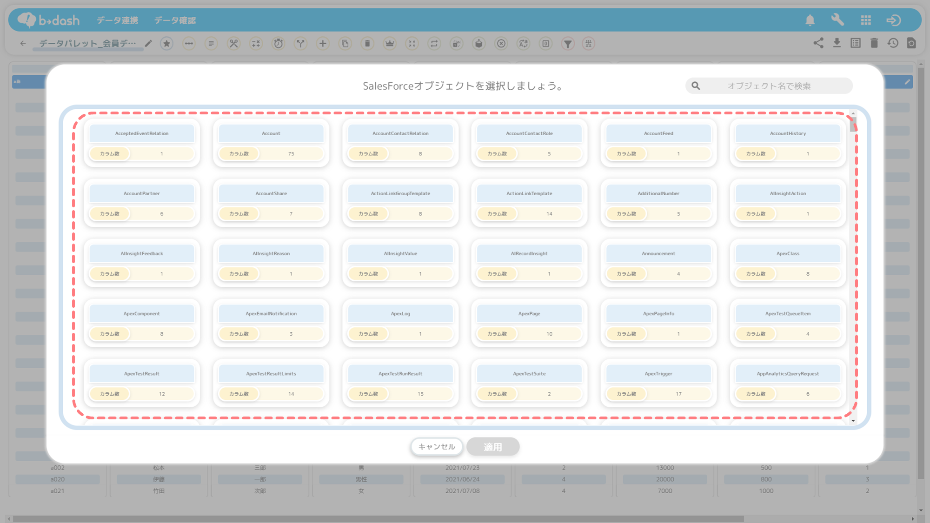Click the branch split toolbar icon
The height and width of the screenshot is (523, 930).
(300, 43)
